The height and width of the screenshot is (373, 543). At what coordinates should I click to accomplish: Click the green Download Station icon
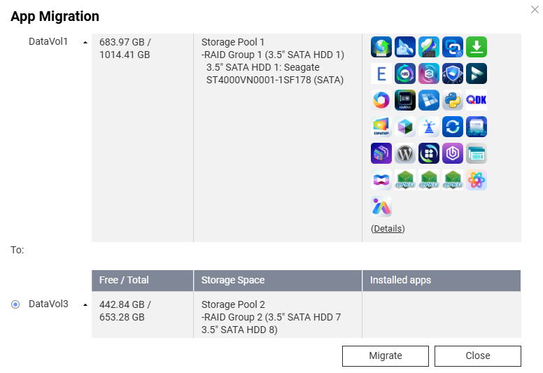tap(476, 47)
